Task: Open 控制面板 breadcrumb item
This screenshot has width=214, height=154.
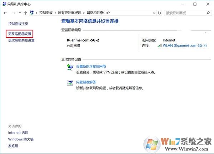Action: coord(46,13)
